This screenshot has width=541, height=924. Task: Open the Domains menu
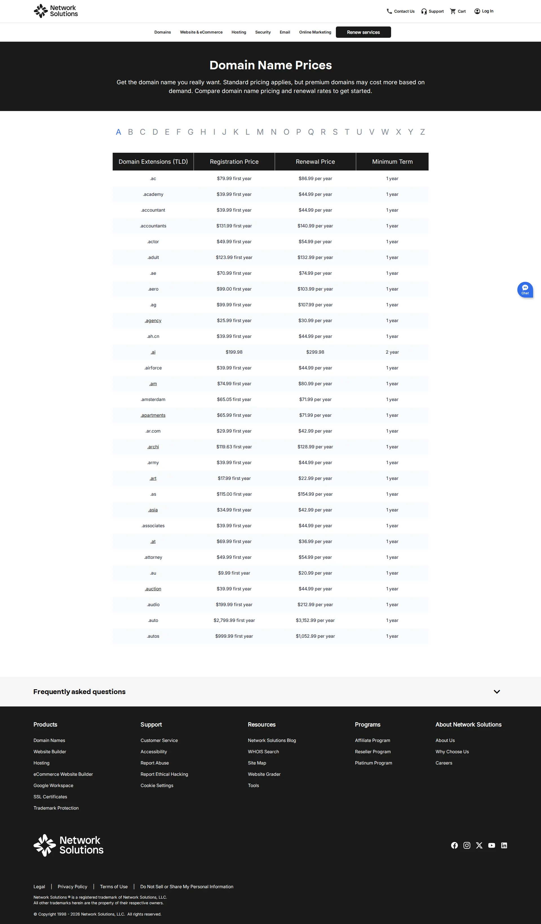click(162, 32)
